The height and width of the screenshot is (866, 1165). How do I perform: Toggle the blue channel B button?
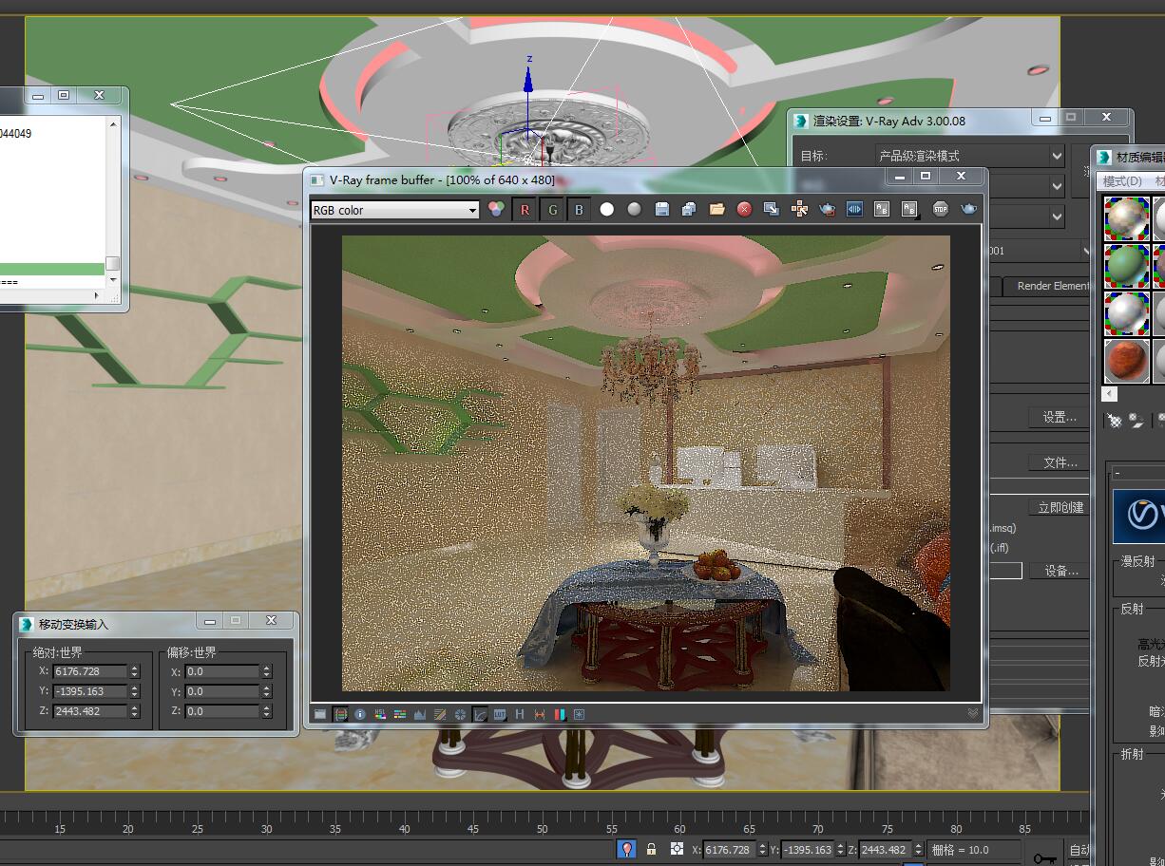coord(579,210)
